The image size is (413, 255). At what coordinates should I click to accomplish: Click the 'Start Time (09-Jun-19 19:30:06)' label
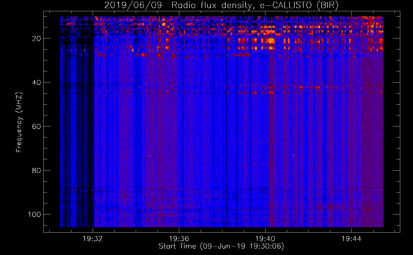[221, 246]
